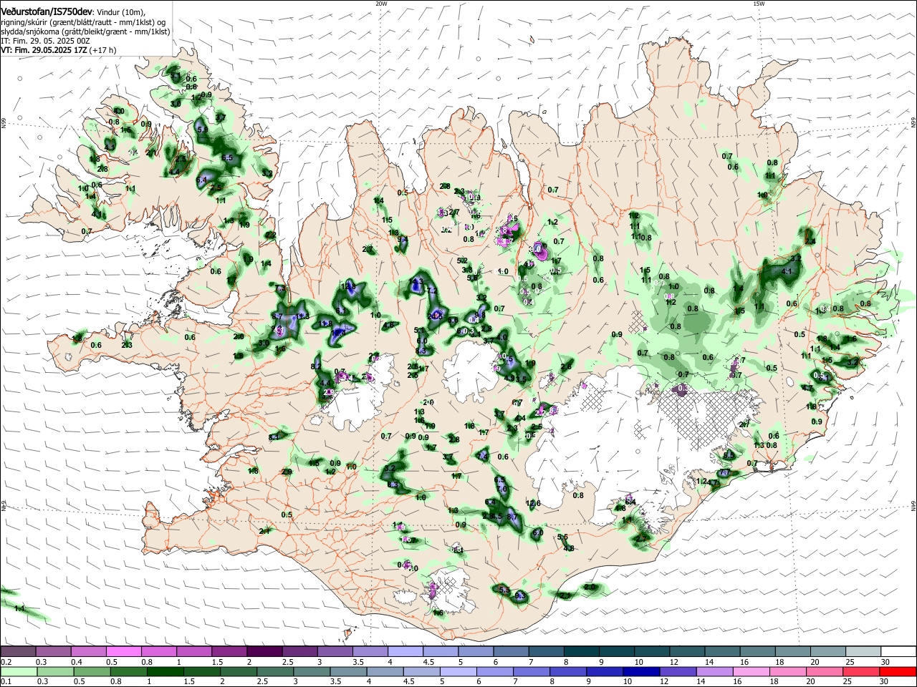Click the 'slydda/snjókoma' legend description line
The width and height of the screenshot is (917, 687).
[85, 31]
